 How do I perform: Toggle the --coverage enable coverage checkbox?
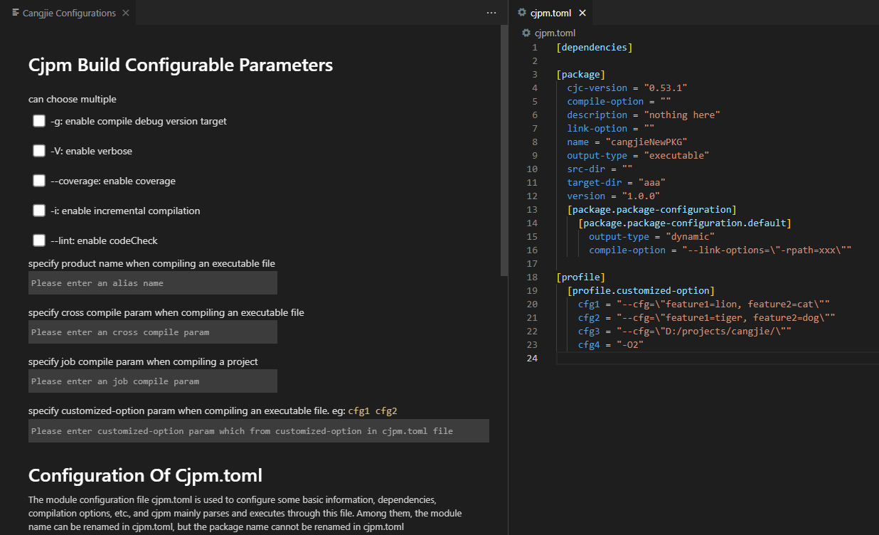(39, 181)
